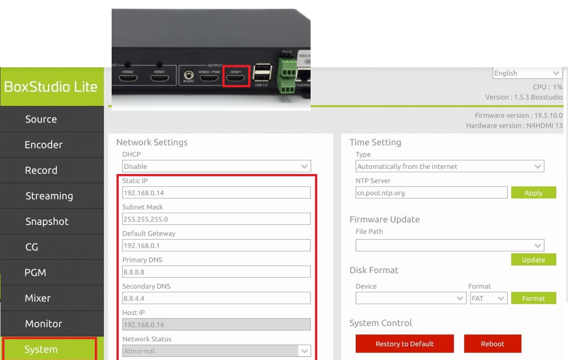
Task: Edit the NTP Server field
Action: (x=432, y=193)
